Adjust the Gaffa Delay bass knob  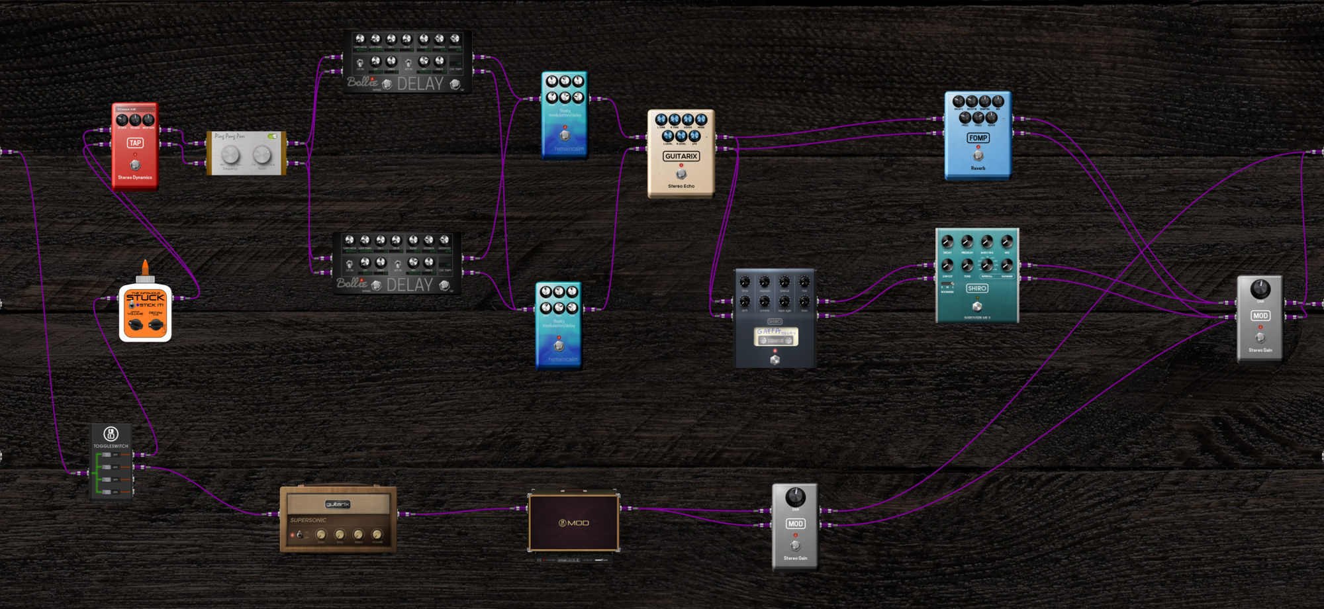point(804,301)
